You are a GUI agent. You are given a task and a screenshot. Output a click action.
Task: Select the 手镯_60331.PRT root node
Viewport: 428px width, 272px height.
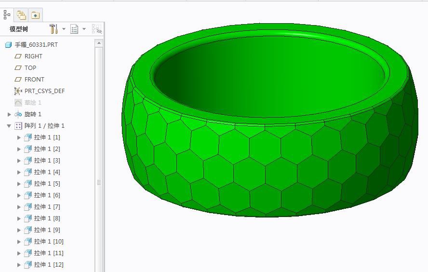[x=36, y=44]
